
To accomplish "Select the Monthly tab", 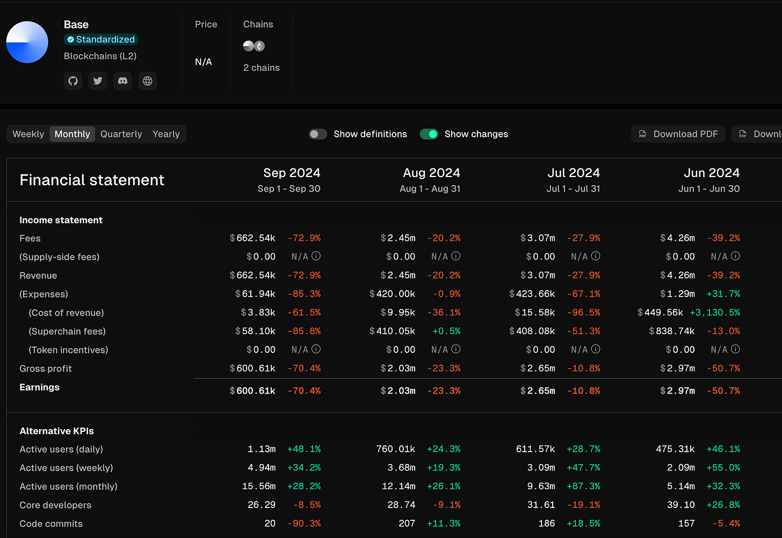I will pos(73,134).
